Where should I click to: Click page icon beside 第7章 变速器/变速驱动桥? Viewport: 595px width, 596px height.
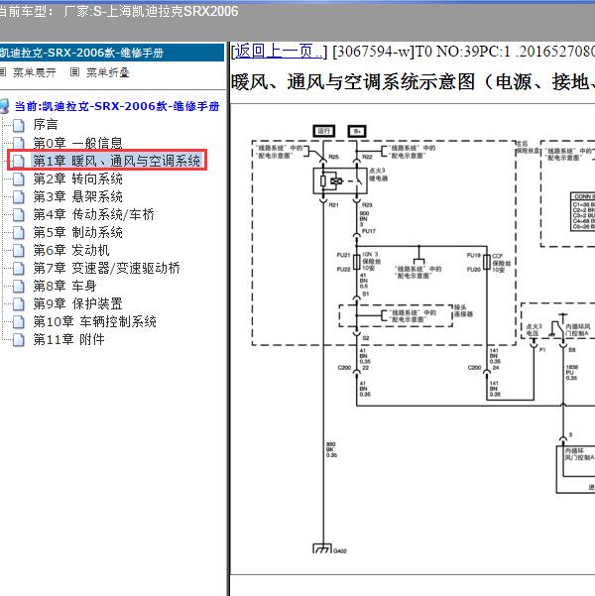tap(18, 268)
